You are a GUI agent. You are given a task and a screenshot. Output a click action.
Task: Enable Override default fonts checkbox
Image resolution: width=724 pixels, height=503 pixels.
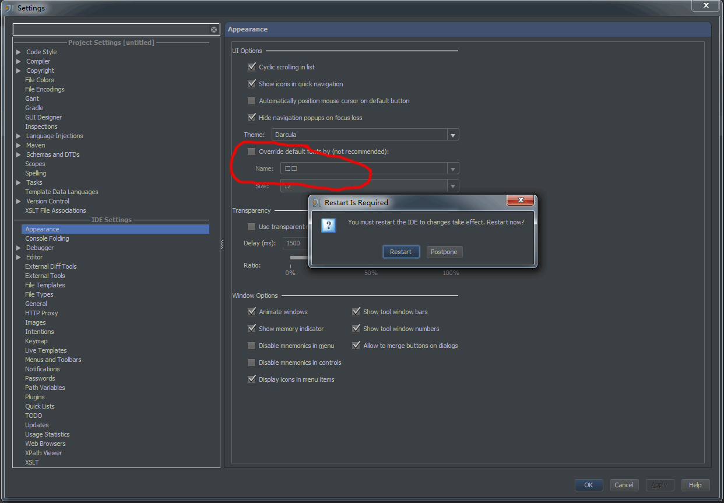coord(252,152)
